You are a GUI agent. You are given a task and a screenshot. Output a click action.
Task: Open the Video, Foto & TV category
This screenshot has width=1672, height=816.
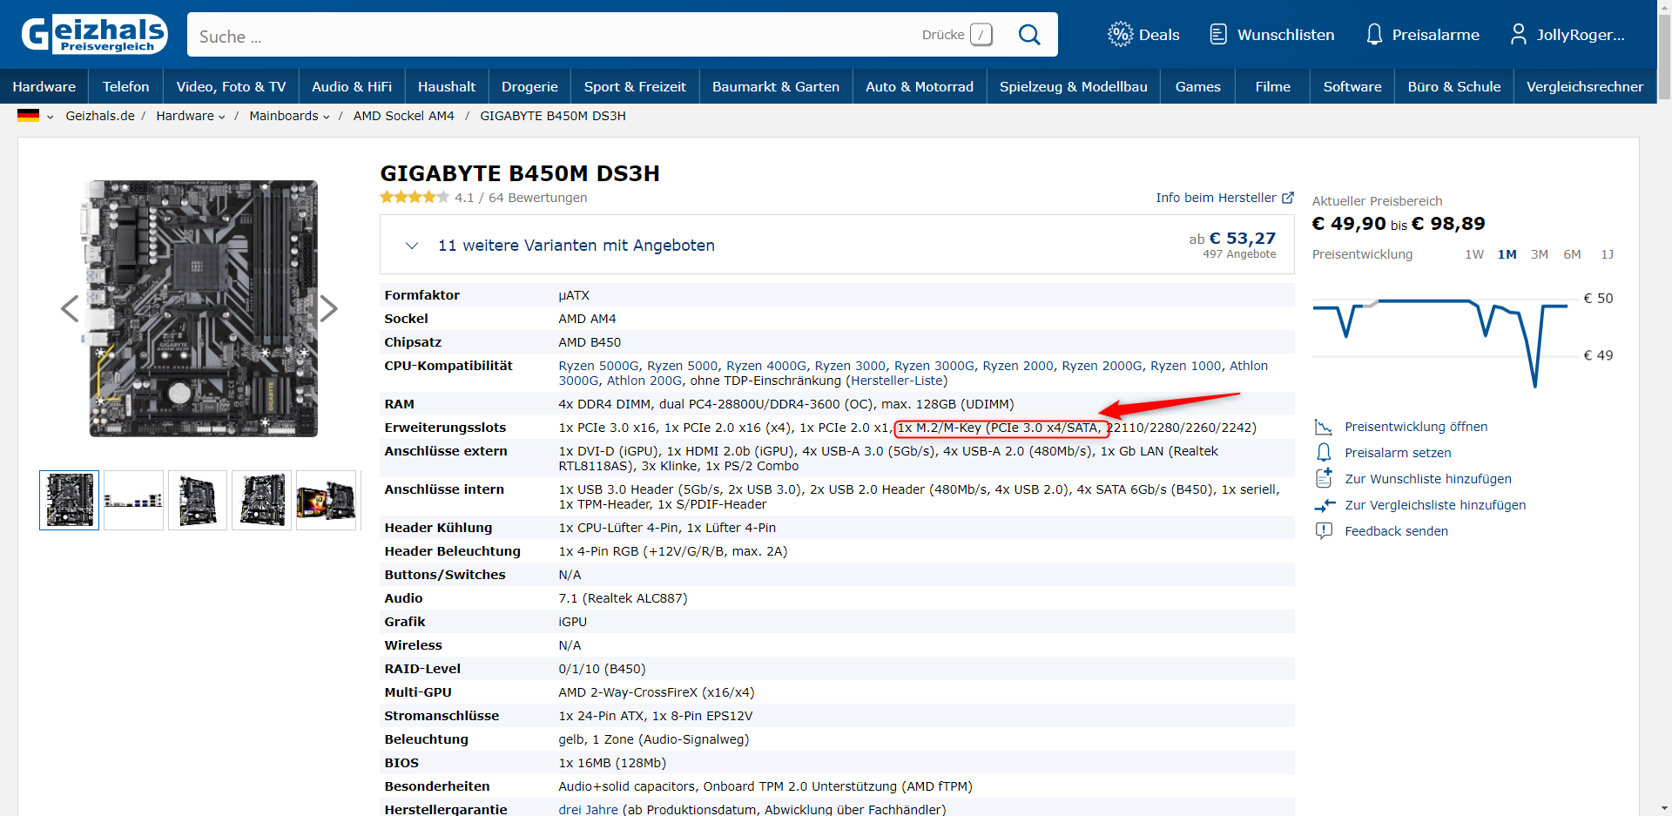coord(231,86)
